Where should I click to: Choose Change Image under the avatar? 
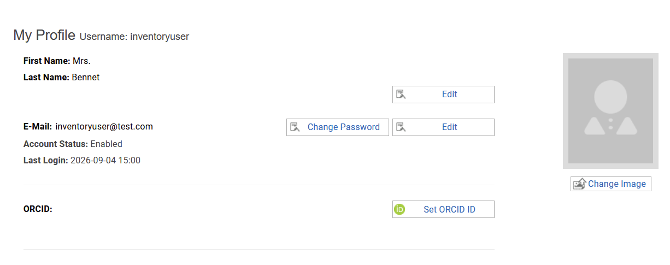611,184
